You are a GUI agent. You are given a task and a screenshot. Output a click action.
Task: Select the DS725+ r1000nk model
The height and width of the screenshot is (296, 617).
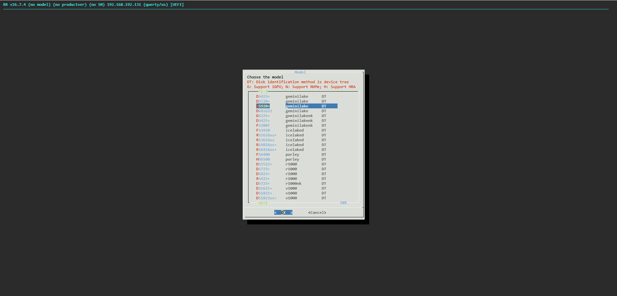(x=297, y=183)
